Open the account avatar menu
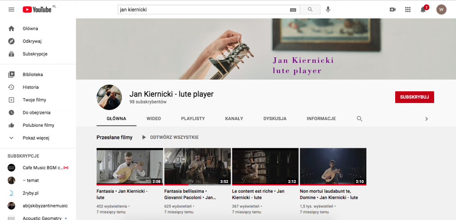 tap(441, 10)
